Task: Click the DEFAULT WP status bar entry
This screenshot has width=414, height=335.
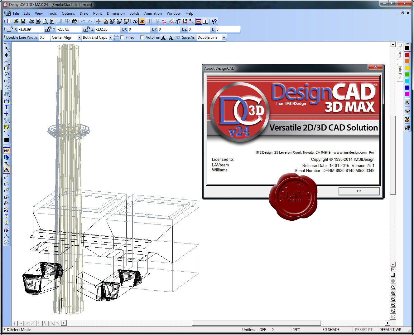Action: [x=390, y=329]
